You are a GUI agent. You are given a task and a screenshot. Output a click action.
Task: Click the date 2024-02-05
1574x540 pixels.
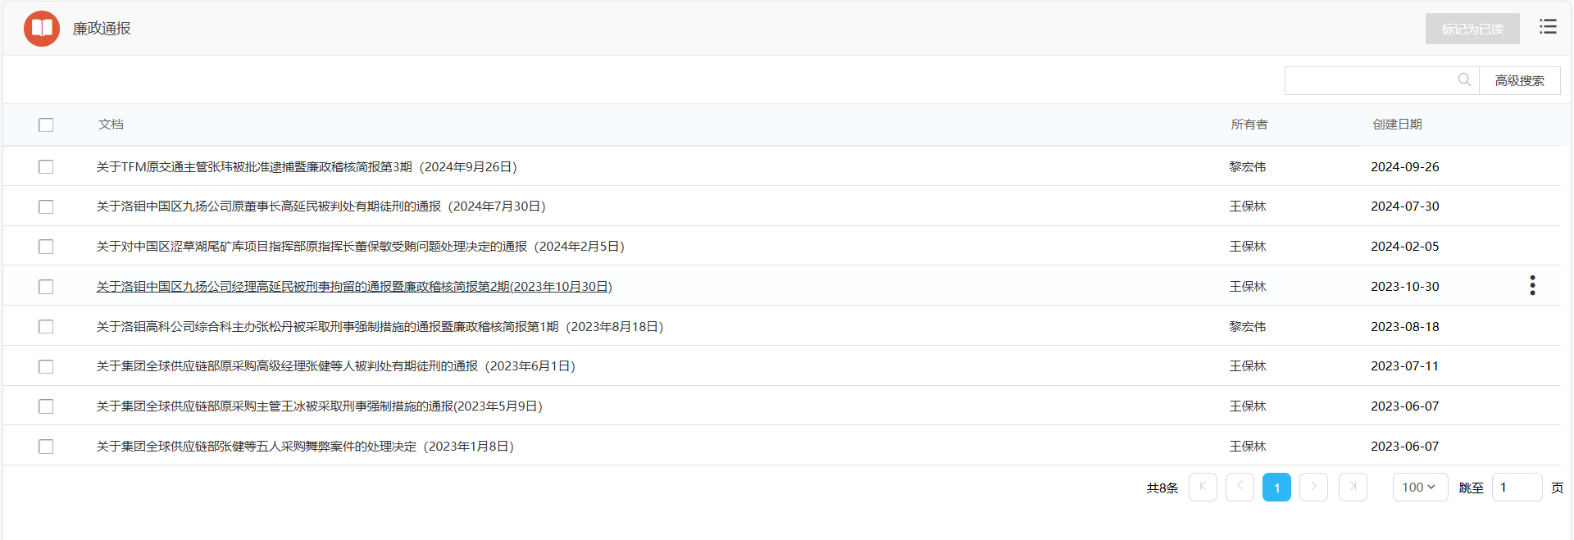(1404, 246)
